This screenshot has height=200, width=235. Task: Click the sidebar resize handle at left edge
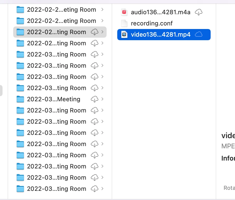coord(1,91)
